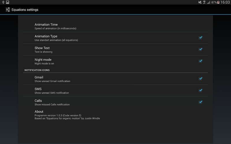Tap the battery icon in status bar

[218, 2]
